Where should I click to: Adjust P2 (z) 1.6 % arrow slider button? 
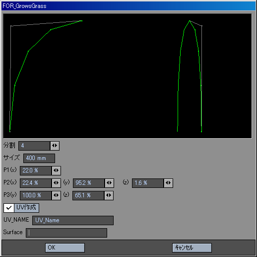169,183
